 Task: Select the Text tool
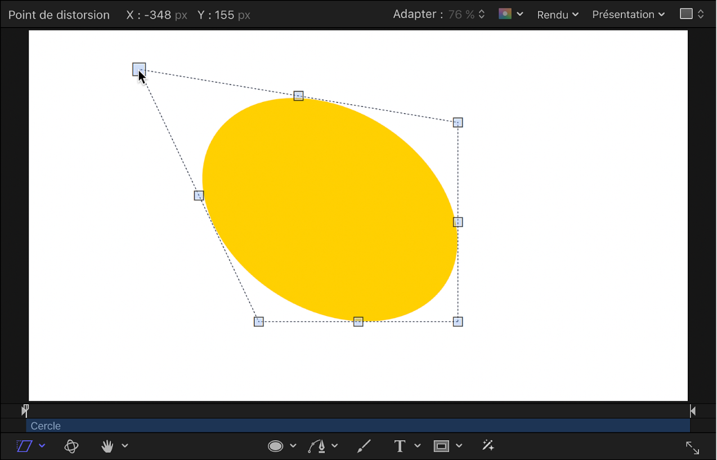tap(400, 446)
